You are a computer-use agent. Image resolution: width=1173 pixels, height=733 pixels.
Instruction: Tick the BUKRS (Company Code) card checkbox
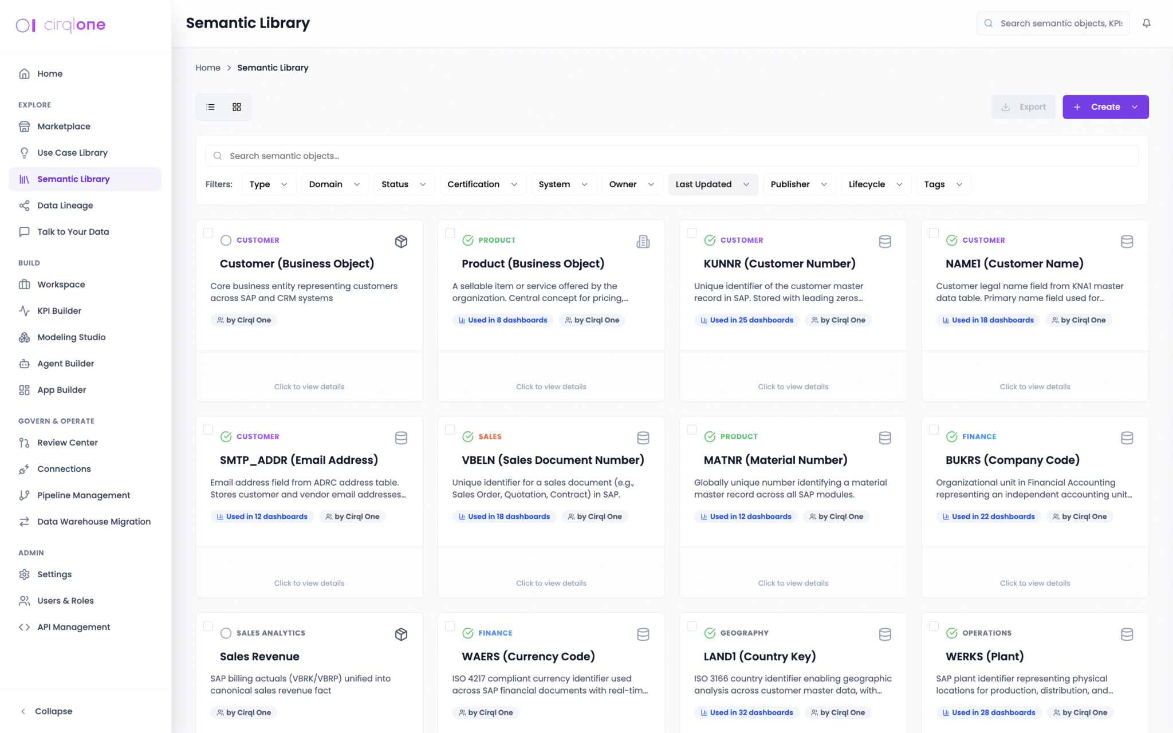934,429
